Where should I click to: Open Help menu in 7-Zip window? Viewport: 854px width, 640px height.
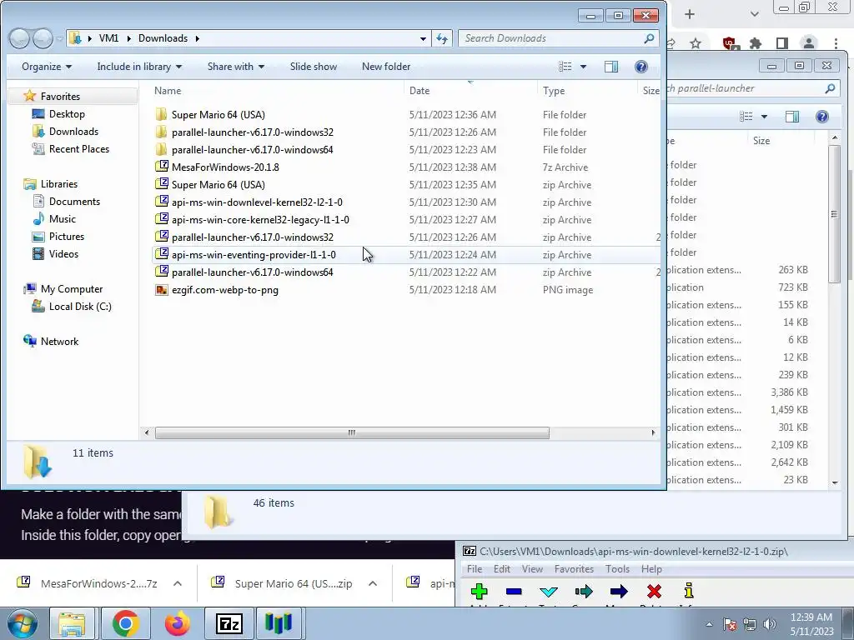tap(651, 568)
